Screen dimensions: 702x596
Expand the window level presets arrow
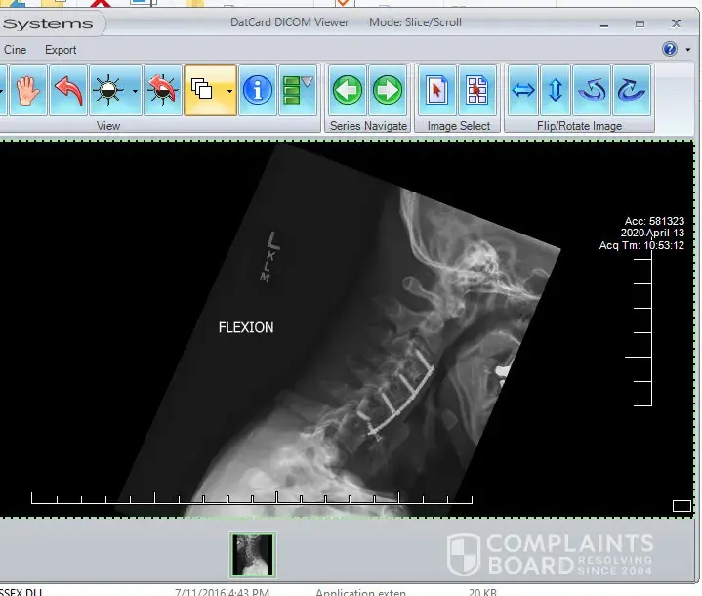[135, 91]
